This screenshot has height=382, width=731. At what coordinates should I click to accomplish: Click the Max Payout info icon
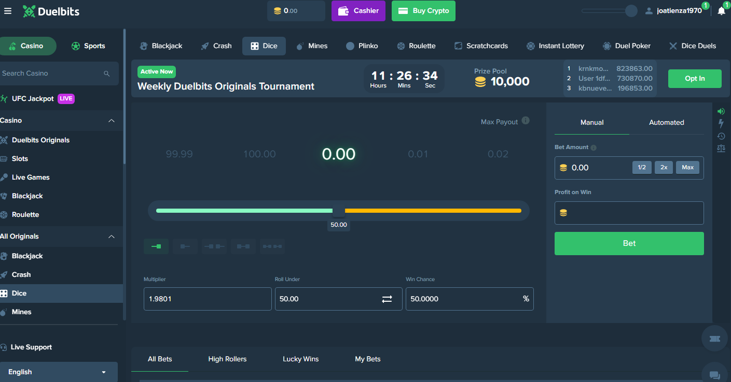526,121
